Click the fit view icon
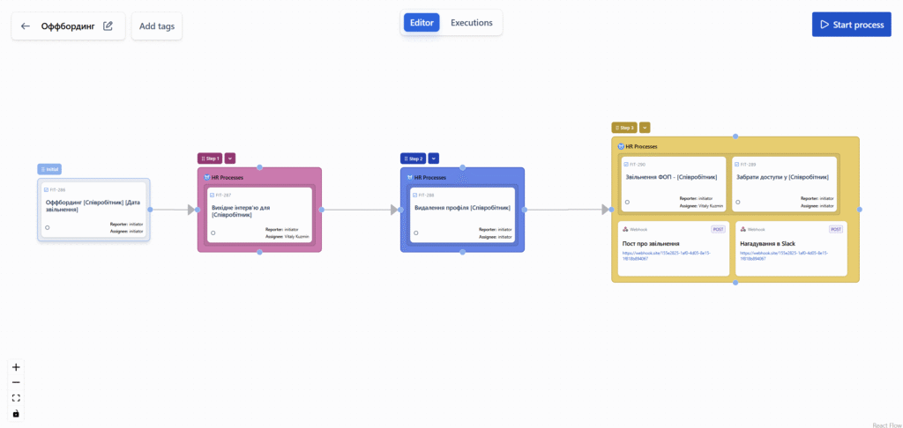Viewport: 903px width, 428px height. [x=16, y=398]
